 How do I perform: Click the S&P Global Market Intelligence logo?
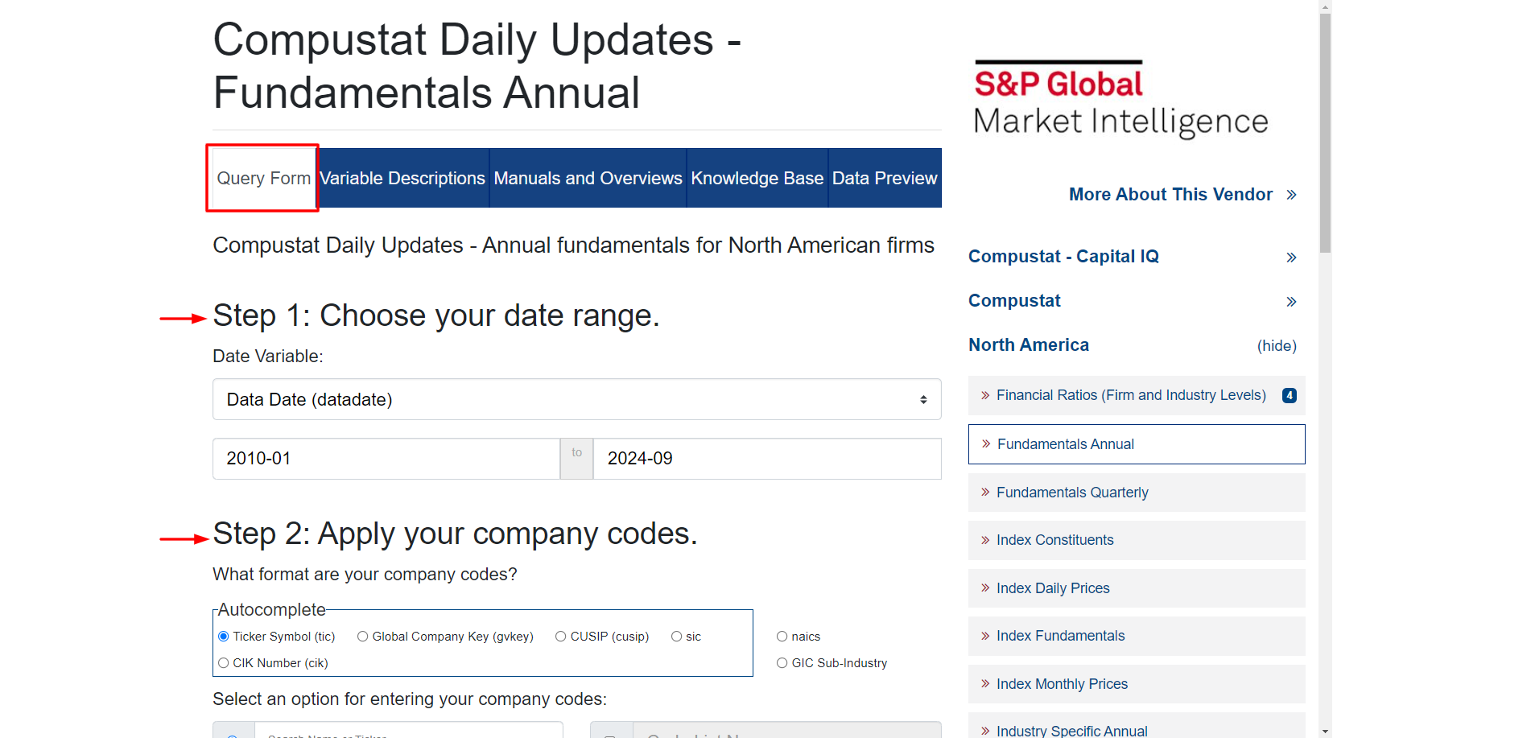(1120, 98)
